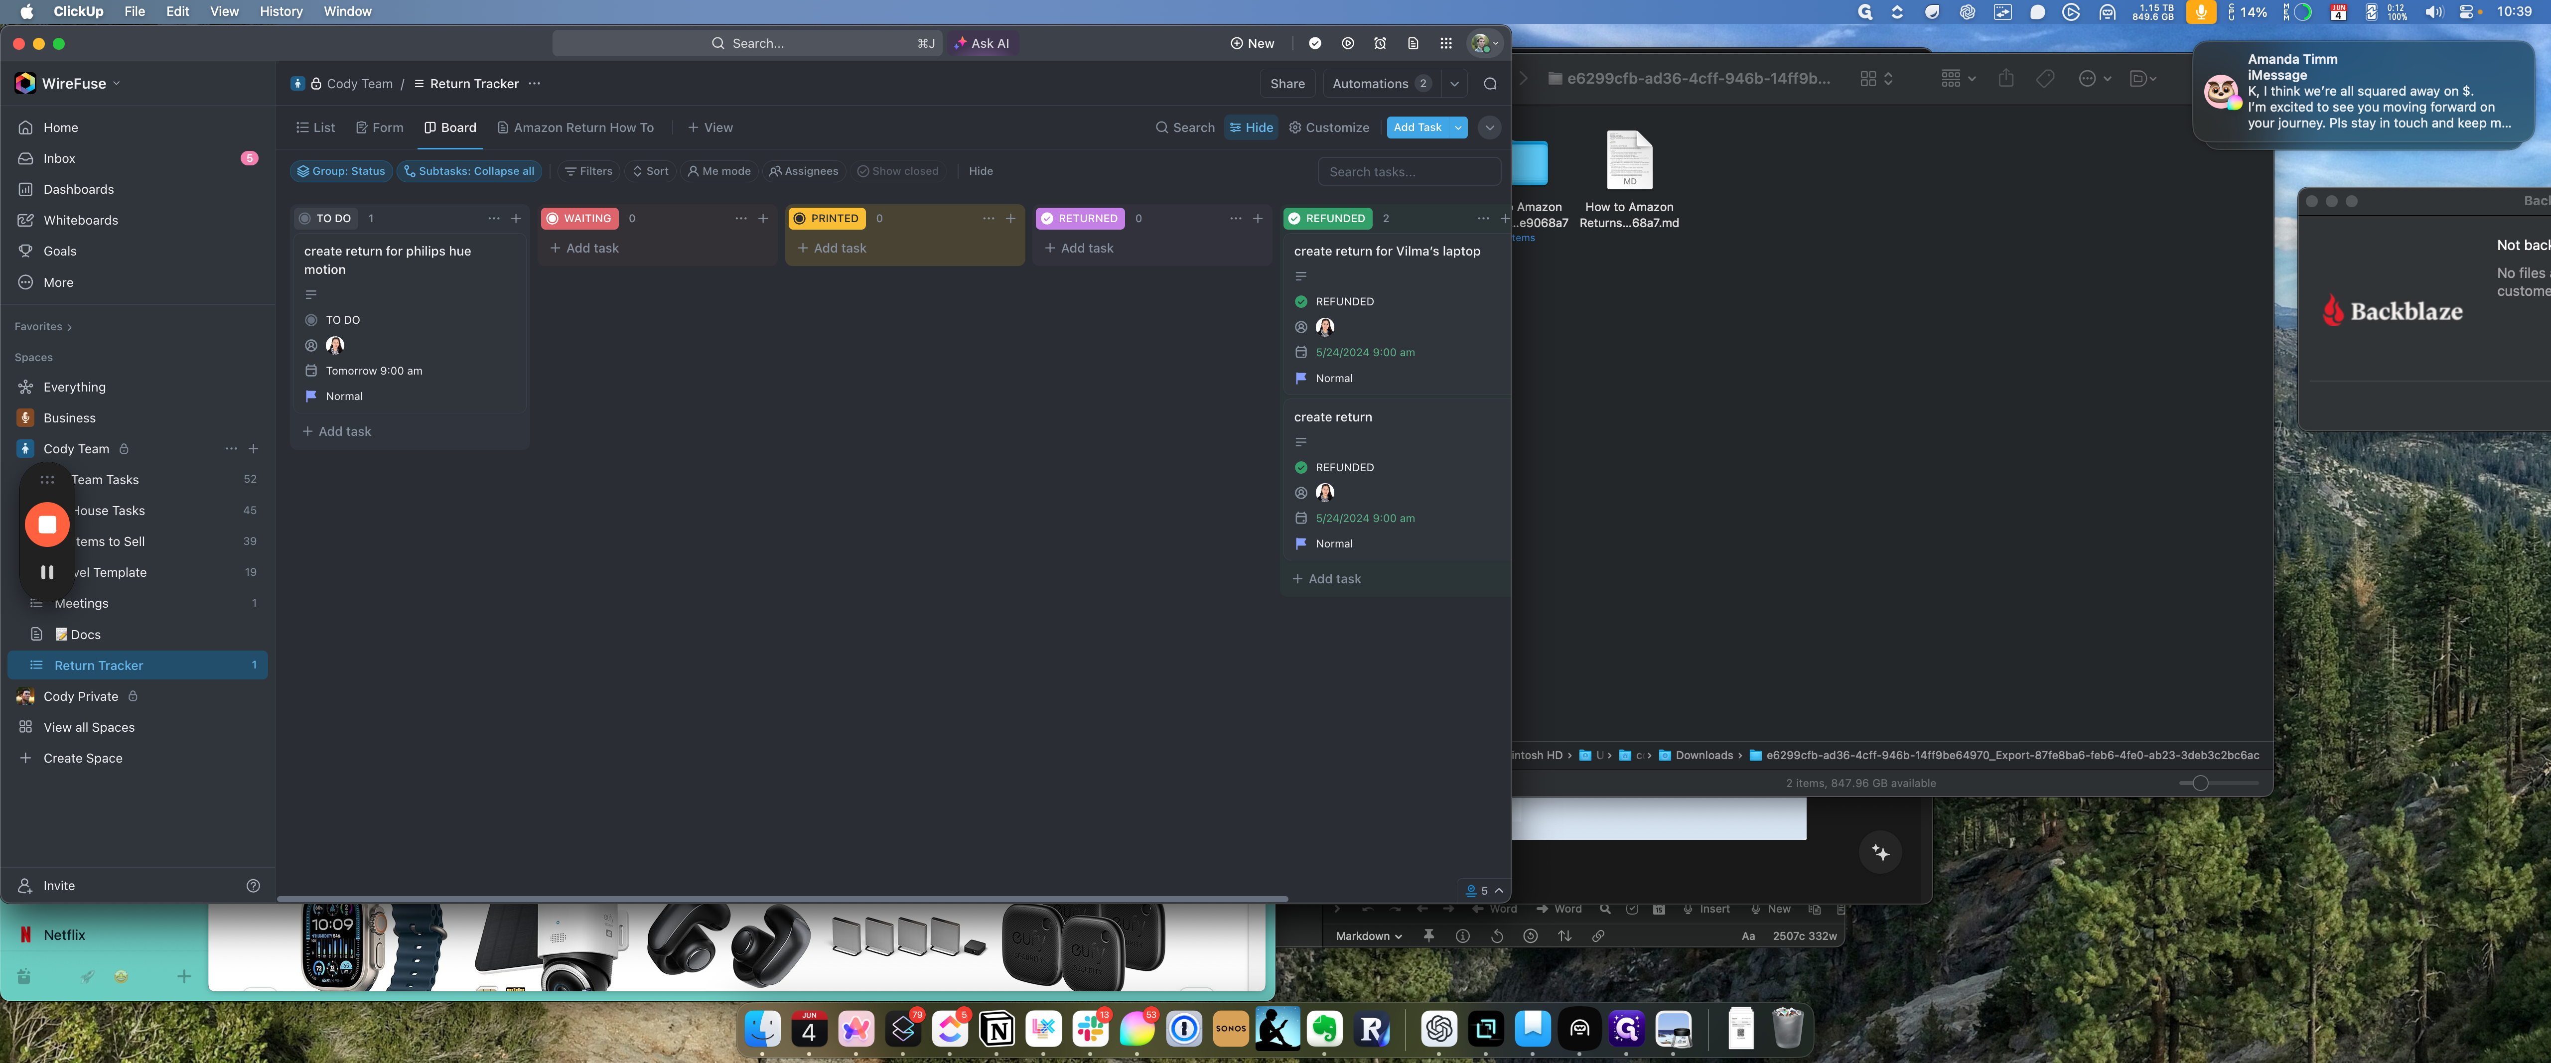Screen dimensions: 2551x1063
Task: Click the plus icon in TO DO column header
Action: coord(516,219)
